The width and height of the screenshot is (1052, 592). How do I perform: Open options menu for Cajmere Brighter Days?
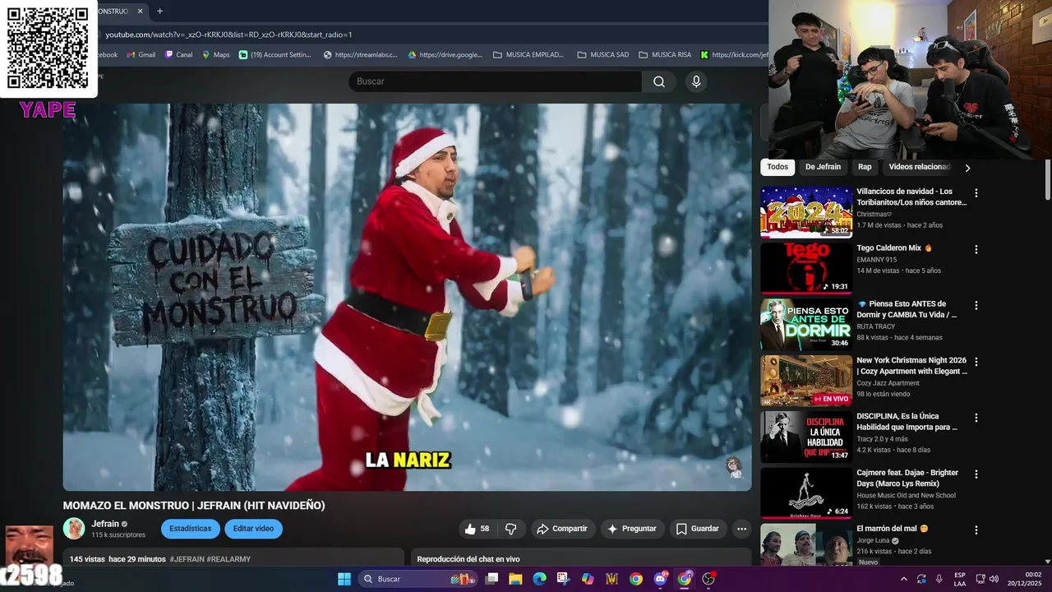point(976,474)
